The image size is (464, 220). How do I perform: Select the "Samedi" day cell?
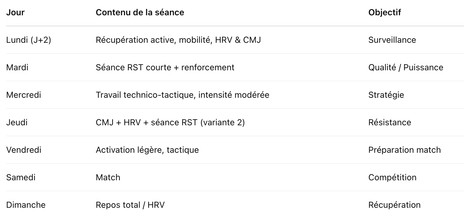[21, 178]
